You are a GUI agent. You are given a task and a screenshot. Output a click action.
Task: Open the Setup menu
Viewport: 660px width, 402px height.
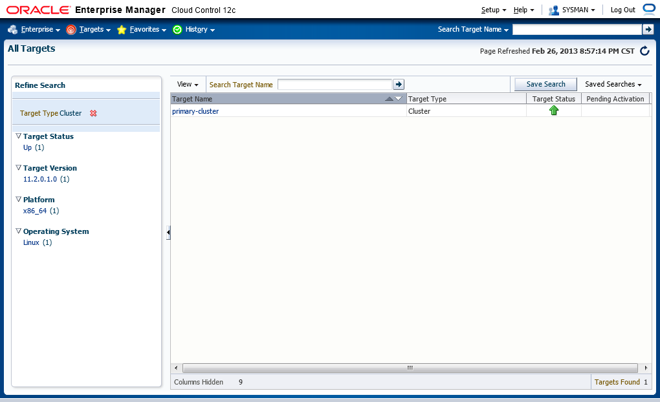[493, 10]
